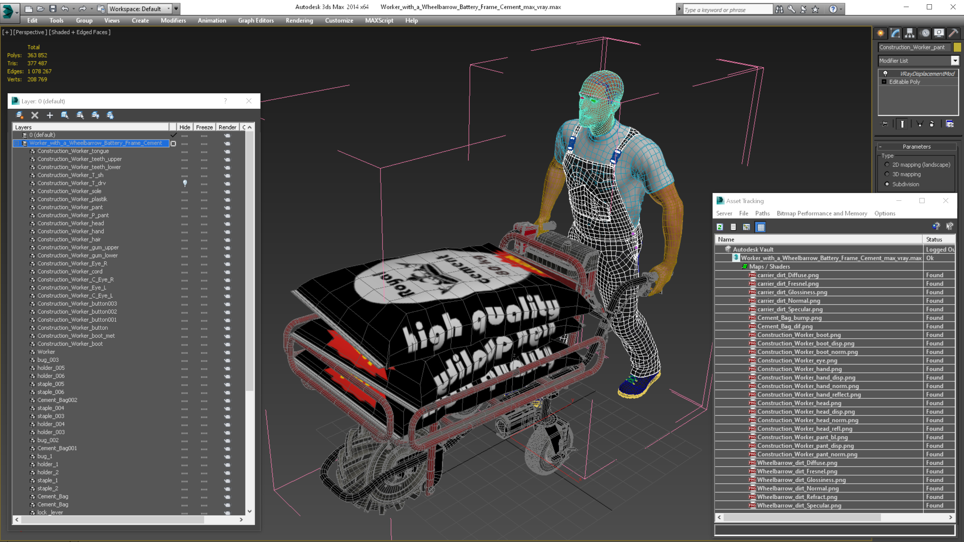Collapse the Parameters rollout

916,147
